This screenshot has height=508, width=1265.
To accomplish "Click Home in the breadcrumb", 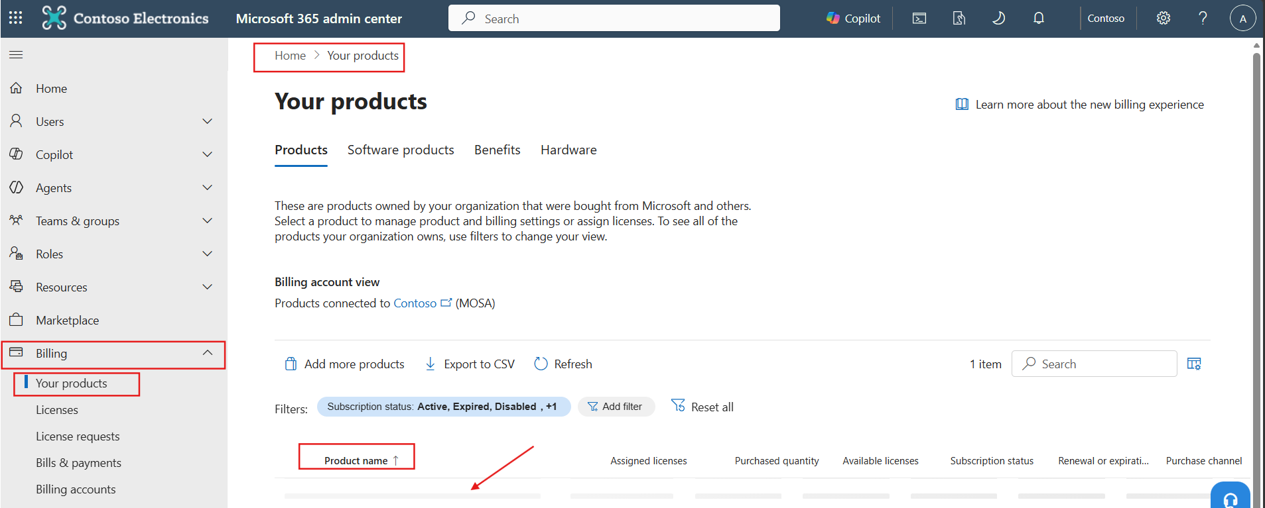I will click(x=291, y=56).
